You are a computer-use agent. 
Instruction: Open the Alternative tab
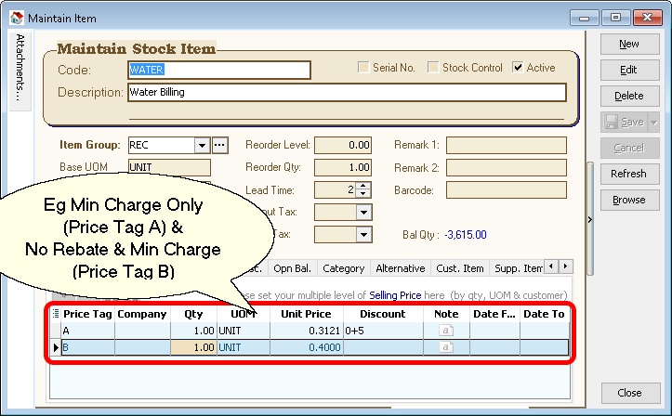(400, 268)
